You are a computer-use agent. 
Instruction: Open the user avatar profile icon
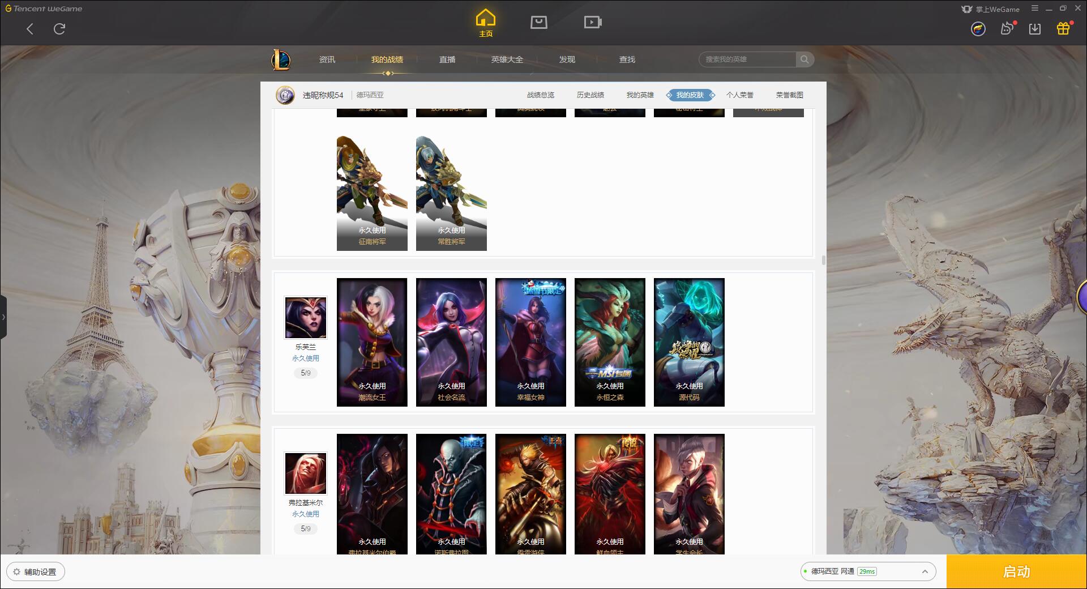coord(978,29)
